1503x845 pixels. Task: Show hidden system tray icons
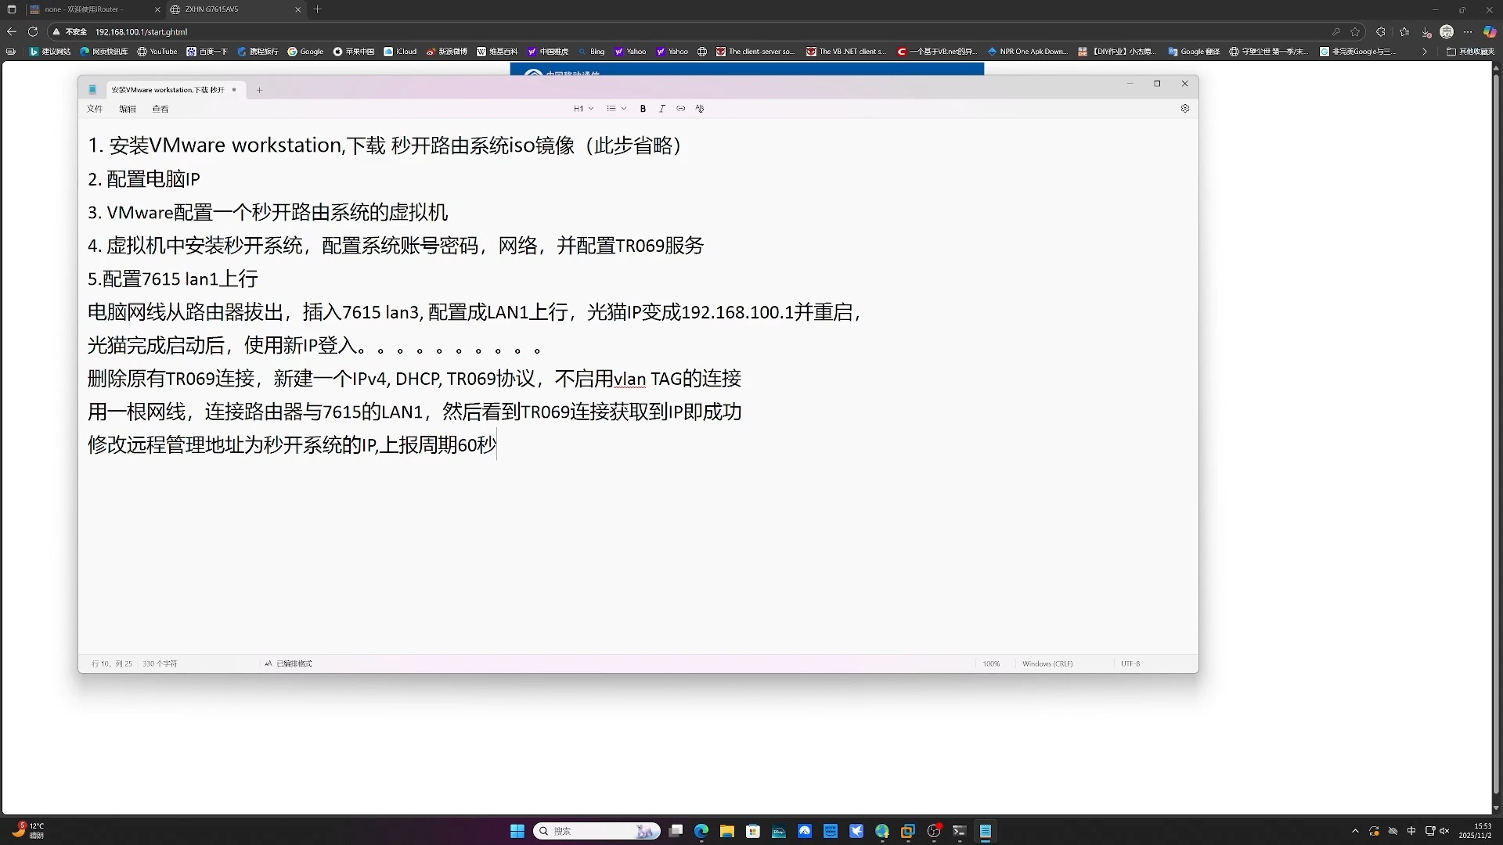click(1355, 831)
